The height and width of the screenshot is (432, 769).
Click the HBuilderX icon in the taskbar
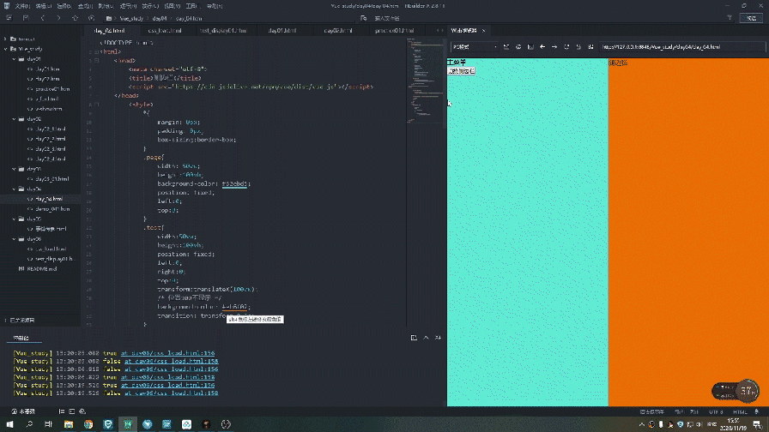pos(128,424)
